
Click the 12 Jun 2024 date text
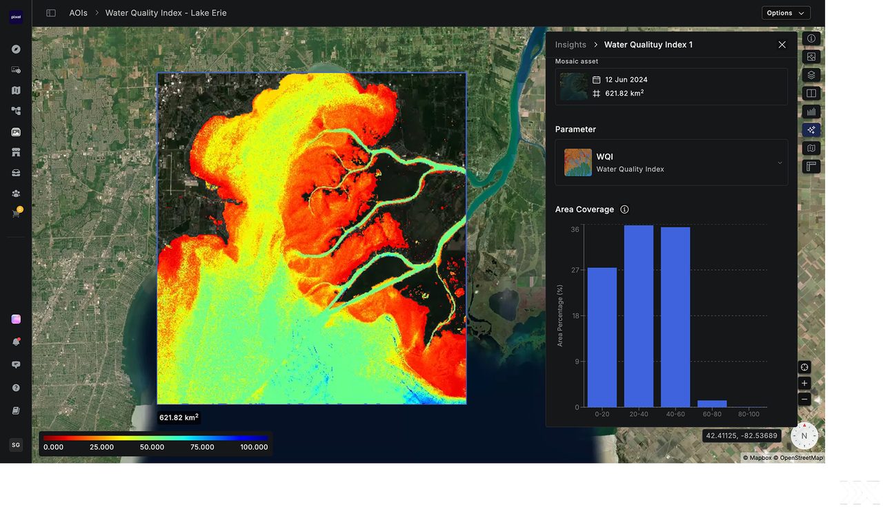(626, 80)
